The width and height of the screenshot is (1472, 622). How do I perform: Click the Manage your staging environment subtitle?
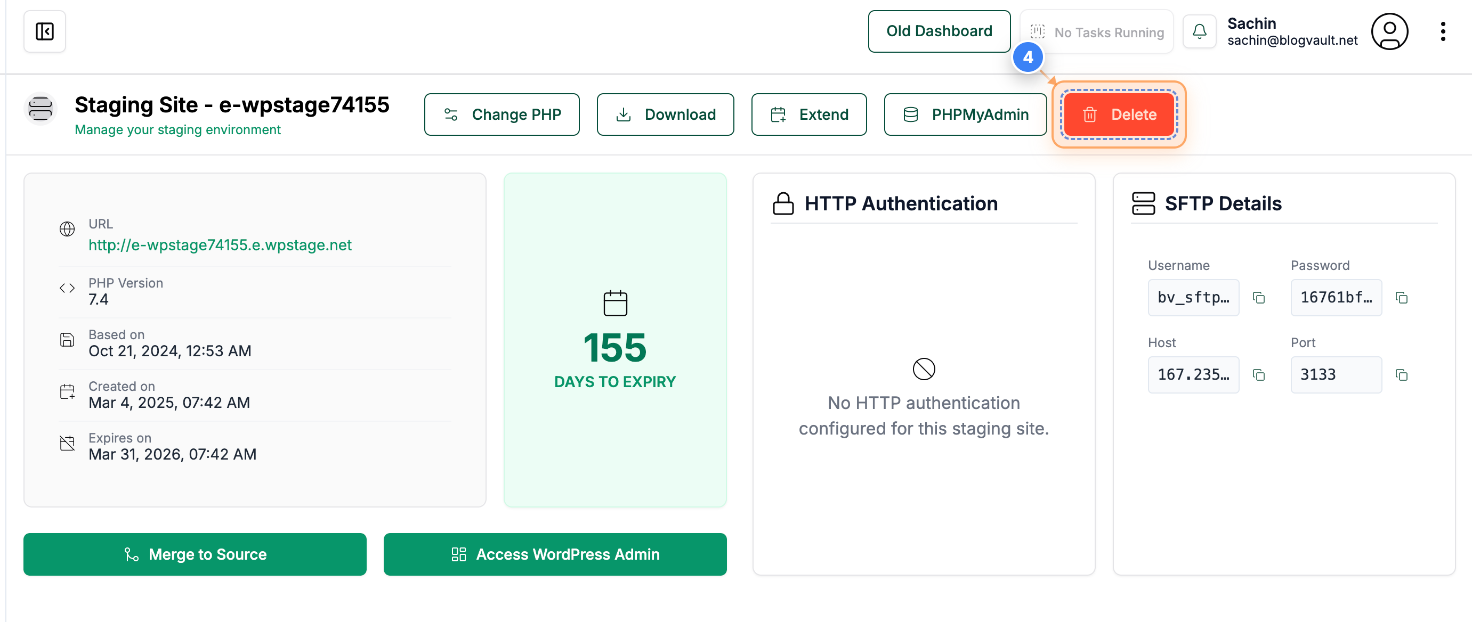pyautogui.click(x=177, y=130)
